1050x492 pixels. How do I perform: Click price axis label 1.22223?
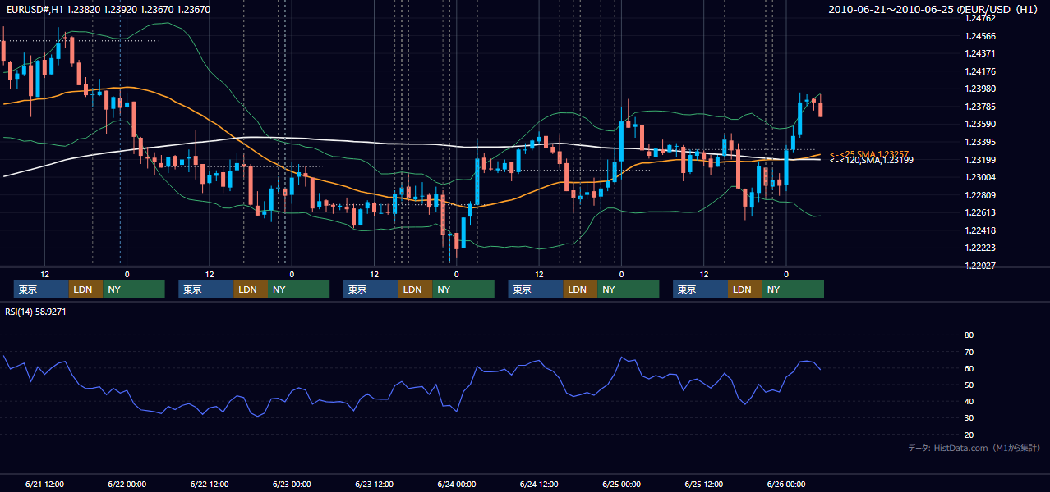(x=979, y=248)
